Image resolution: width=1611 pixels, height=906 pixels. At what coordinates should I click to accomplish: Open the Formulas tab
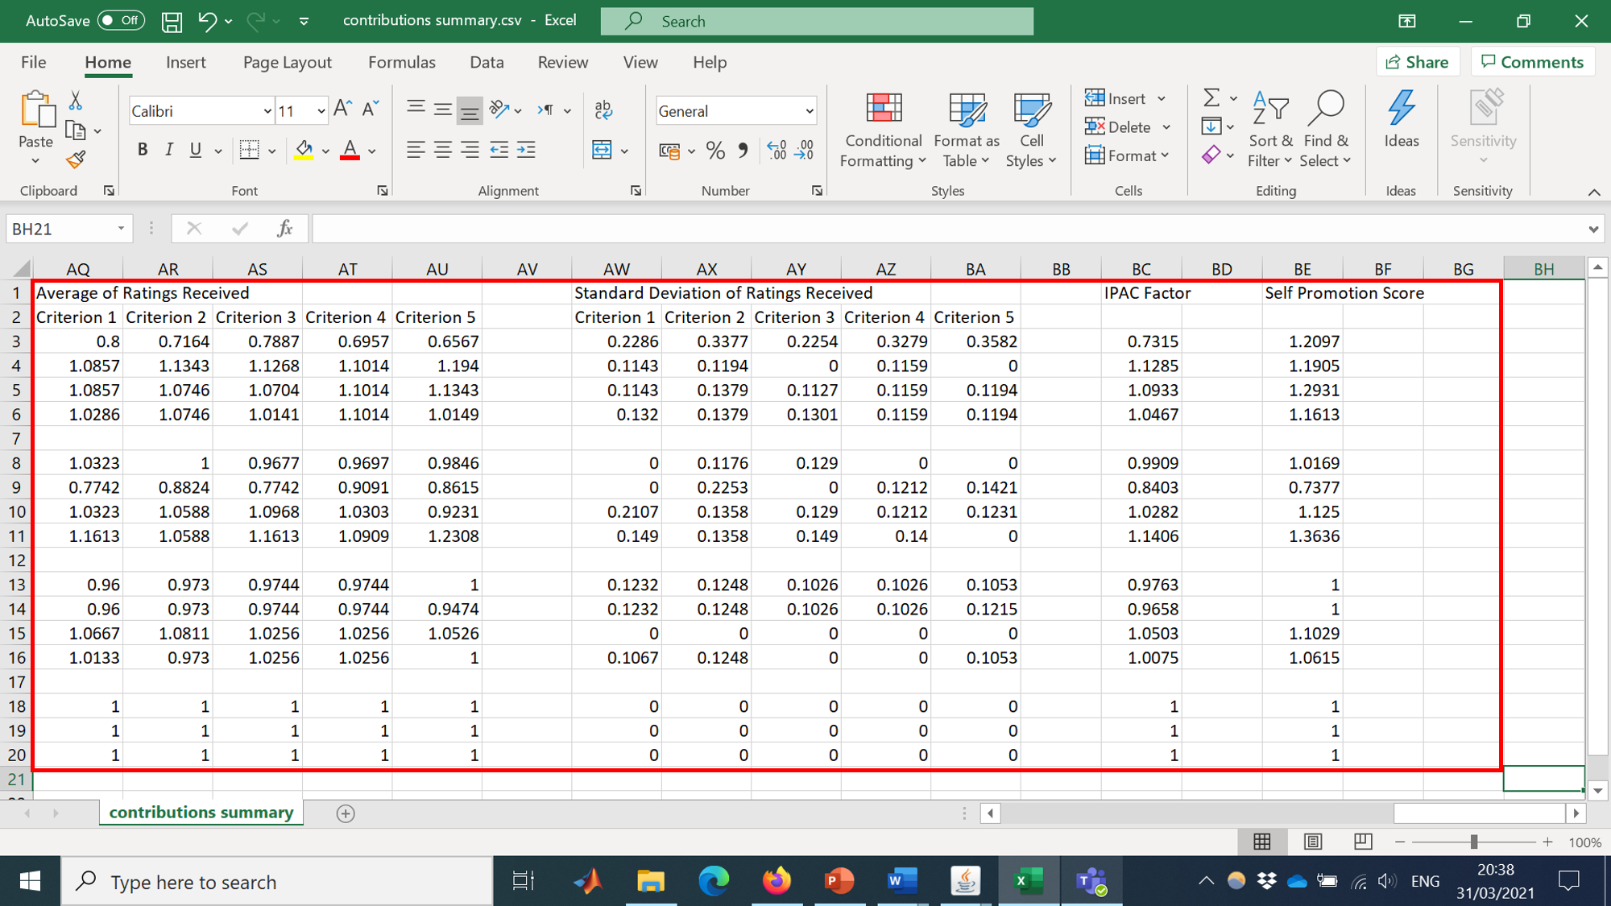401,62
